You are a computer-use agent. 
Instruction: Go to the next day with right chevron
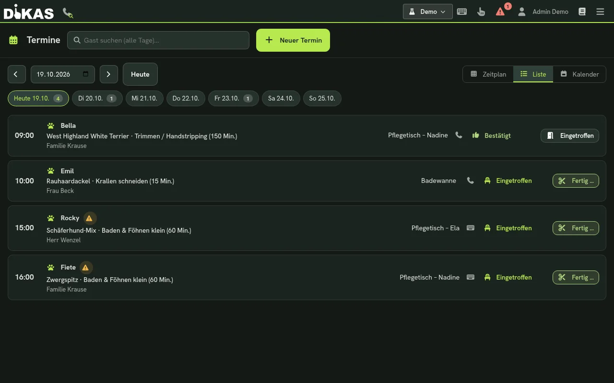(108, 74)
